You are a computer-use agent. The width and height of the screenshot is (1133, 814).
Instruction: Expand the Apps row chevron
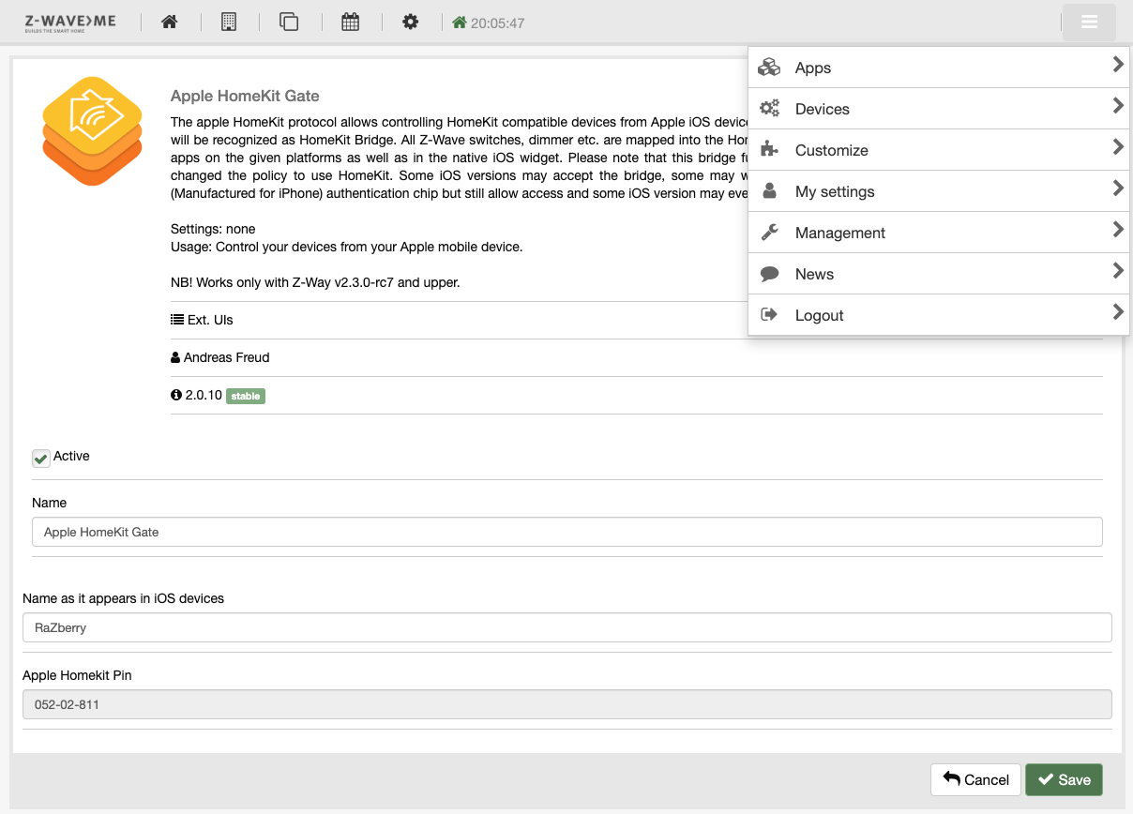(1118, 65)
